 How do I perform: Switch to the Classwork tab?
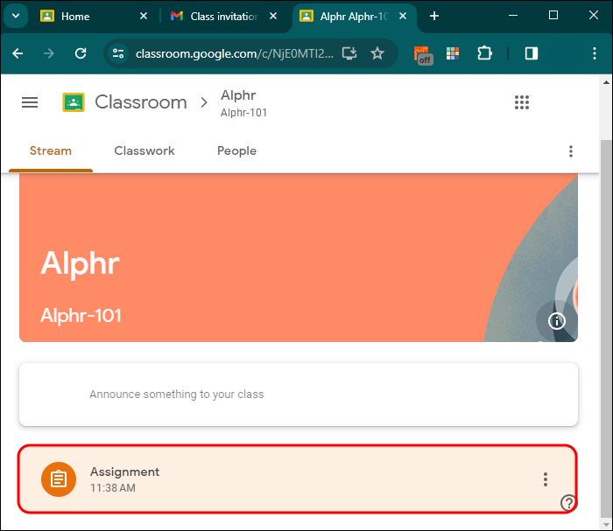tap(144, 150)
